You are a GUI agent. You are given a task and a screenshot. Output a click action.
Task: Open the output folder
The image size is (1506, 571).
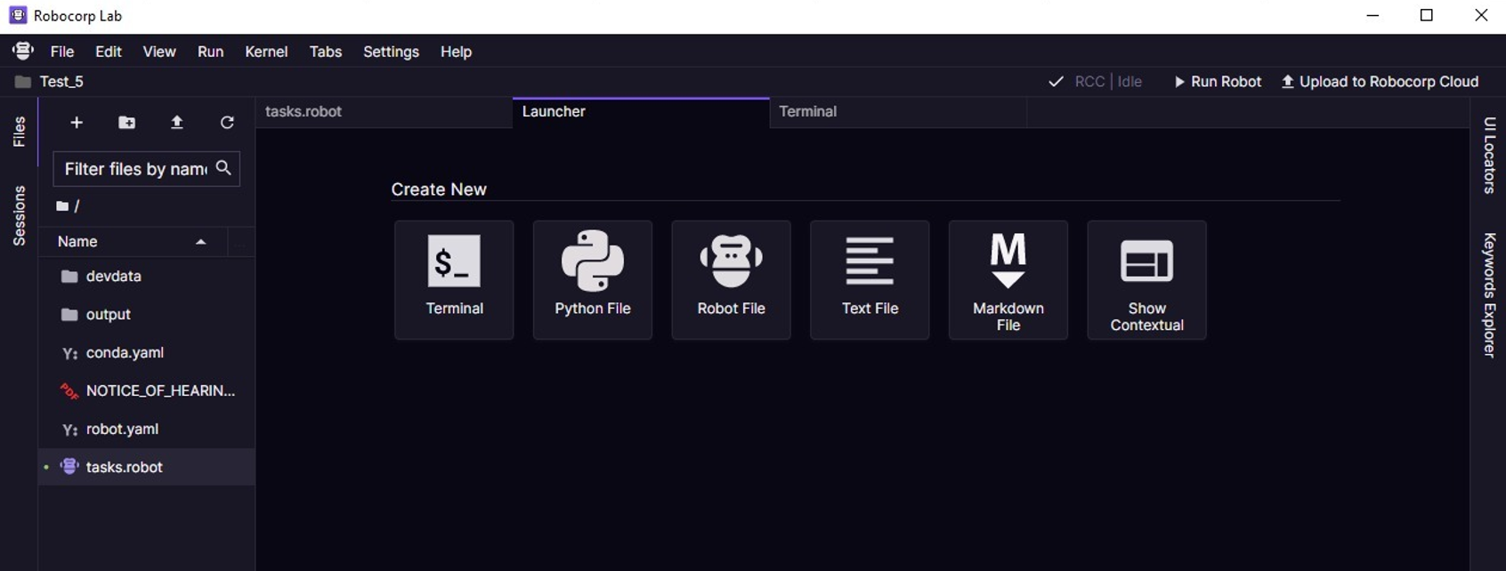coord(147,315)
